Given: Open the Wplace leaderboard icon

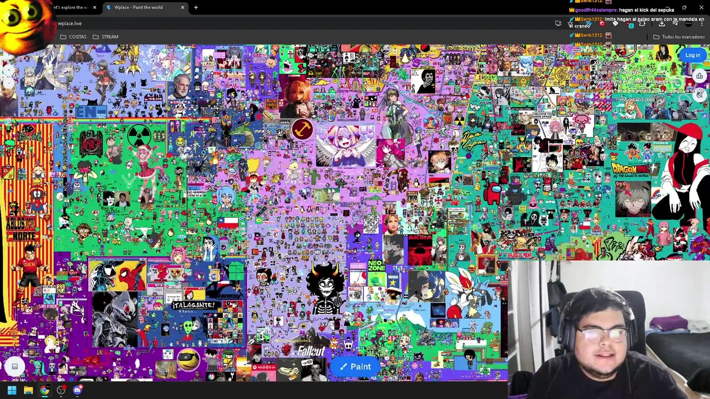Looking at the screenshot, I should 699,76.
